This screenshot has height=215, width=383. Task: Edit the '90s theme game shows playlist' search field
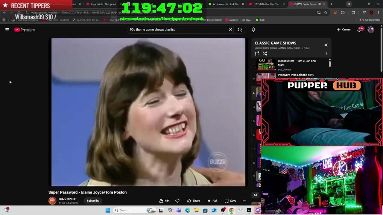[x=178, y=30]
